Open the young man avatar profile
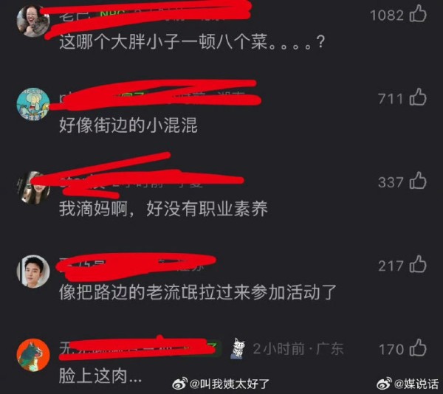 (x=33, y=272)
